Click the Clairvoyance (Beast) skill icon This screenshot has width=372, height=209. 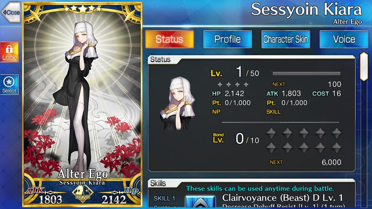[x=200, y=202]
